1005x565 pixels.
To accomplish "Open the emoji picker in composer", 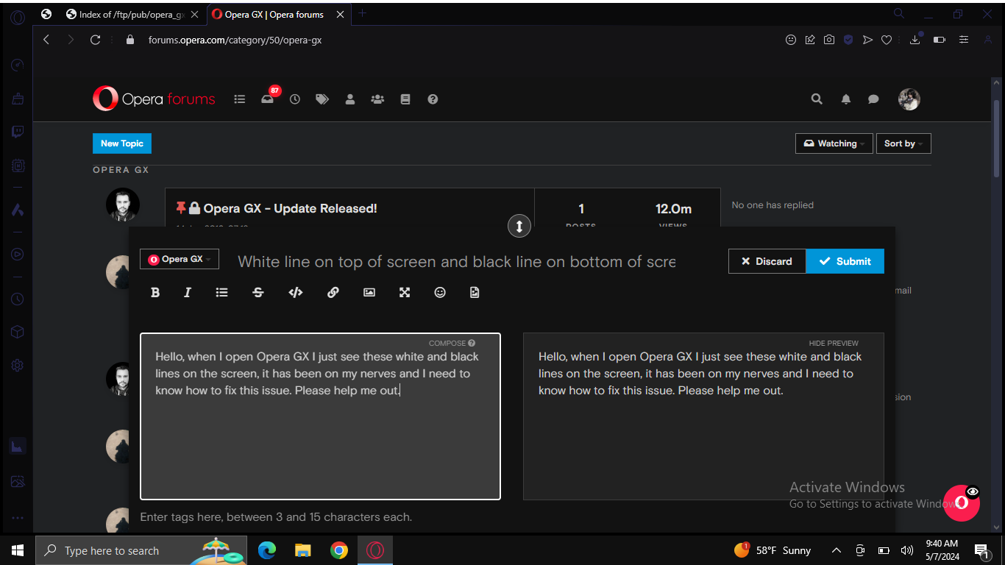I will pyautogui.click(x=440, y=293).
